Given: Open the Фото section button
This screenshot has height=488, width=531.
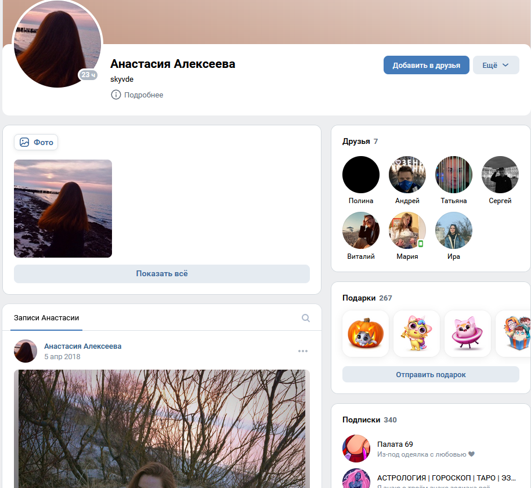Looking at the screenshot, I should 36,142.
